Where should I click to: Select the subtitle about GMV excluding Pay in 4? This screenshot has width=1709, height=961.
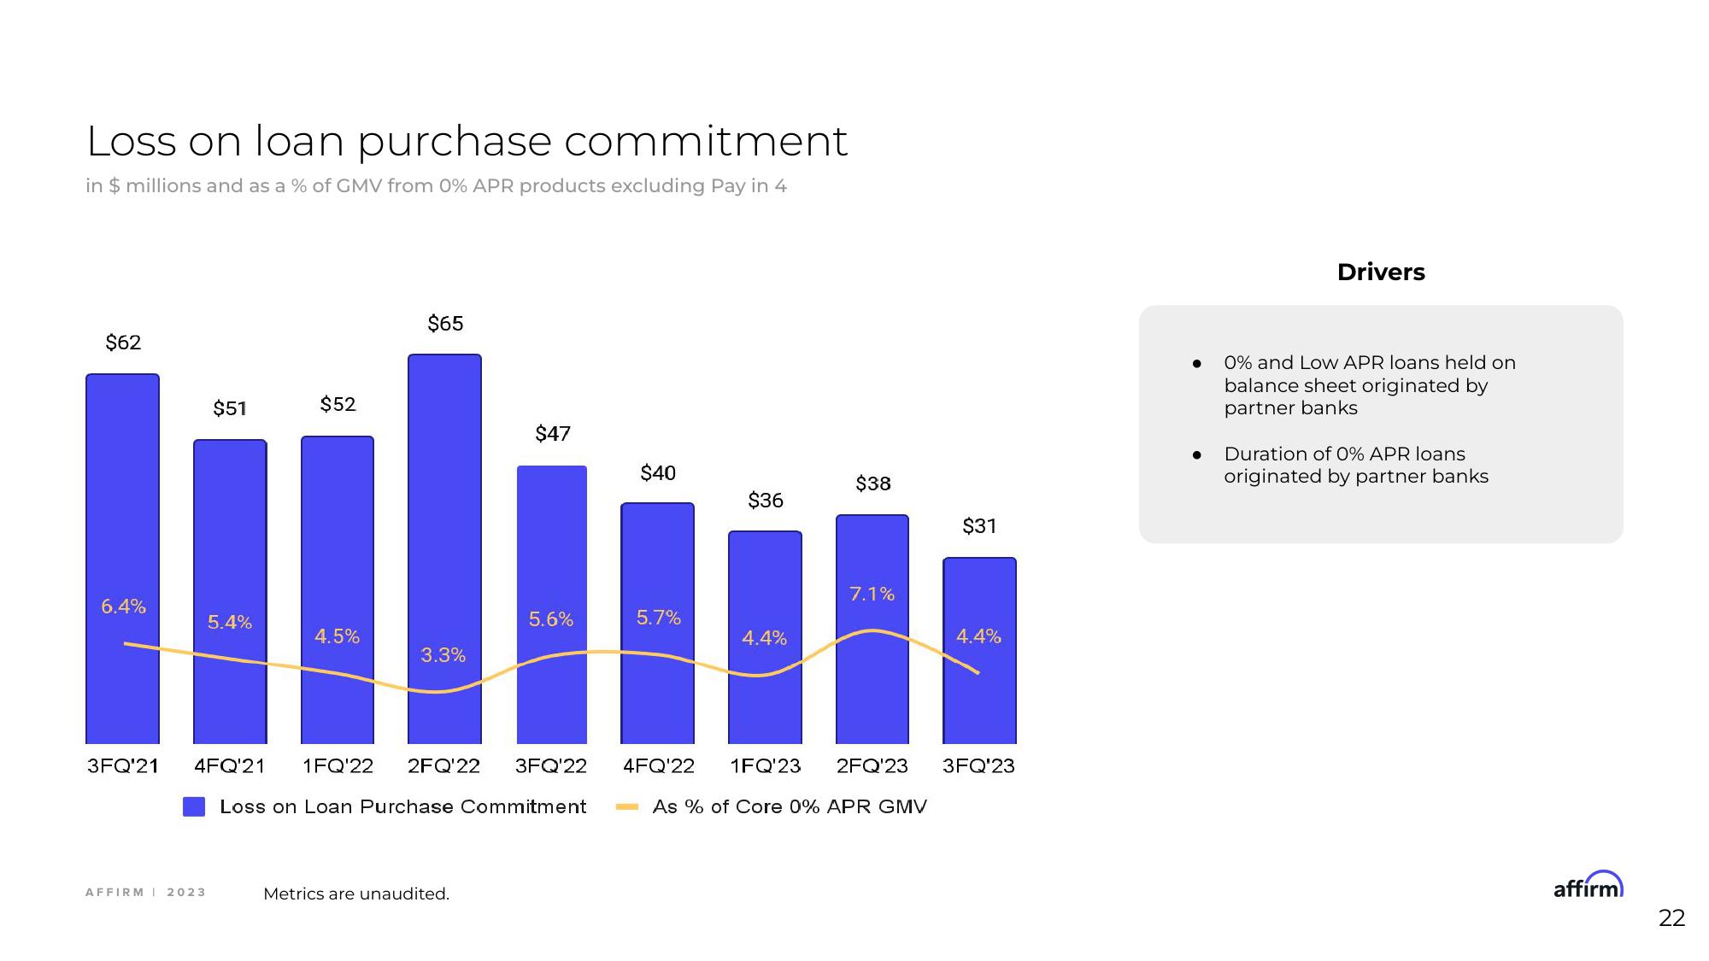pos(436,186)
